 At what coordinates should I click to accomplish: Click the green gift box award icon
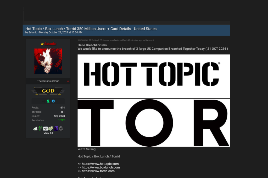tap(41, 129)
